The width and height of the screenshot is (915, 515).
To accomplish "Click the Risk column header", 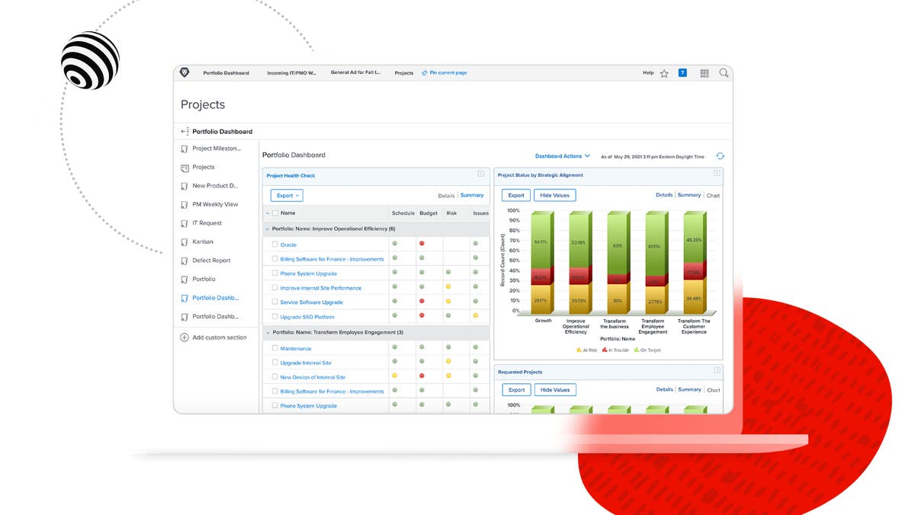I will (x=451, y=213).
